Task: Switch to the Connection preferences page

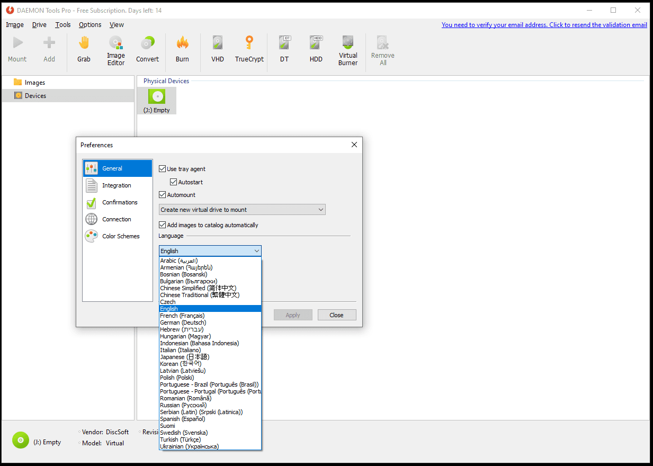Action: coord(118,219)
